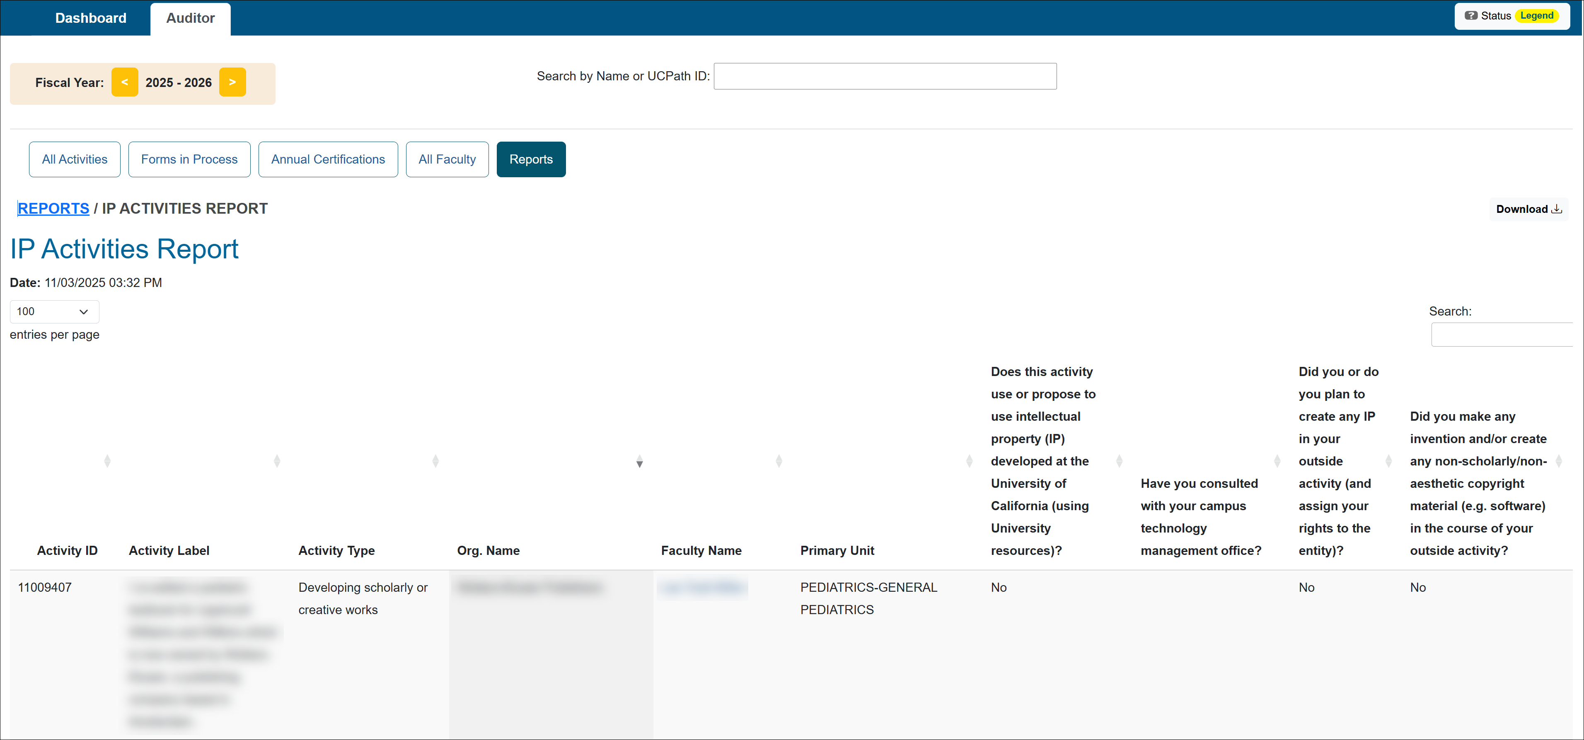
Task: Sort the Faculty Name column
Action: tap(779, 460)
